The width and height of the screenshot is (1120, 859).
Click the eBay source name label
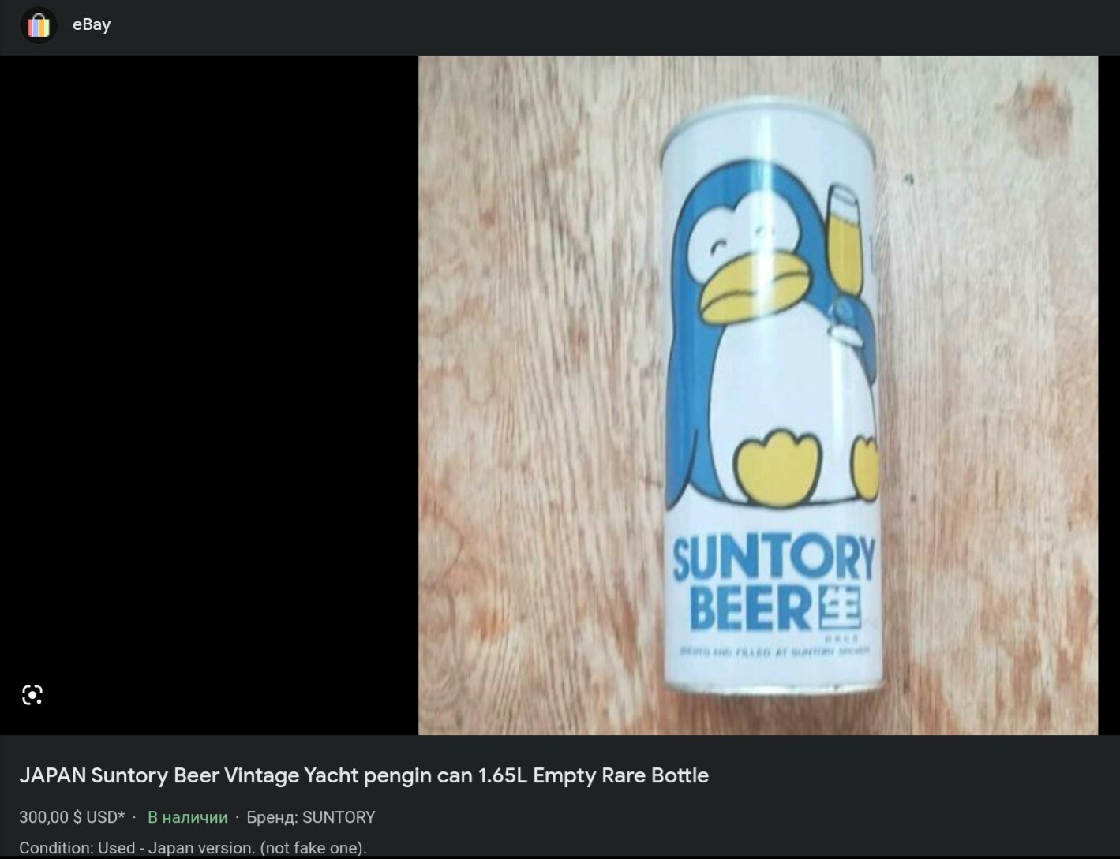pos(92,24)
